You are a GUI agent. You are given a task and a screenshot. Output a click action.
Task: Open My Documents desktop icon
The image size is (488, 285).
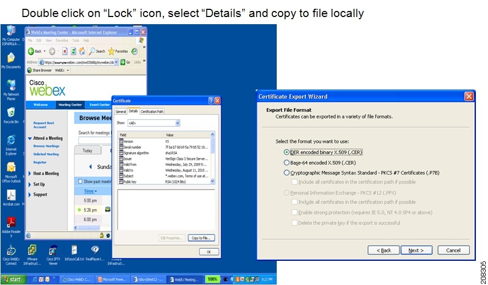coord(11,60)
